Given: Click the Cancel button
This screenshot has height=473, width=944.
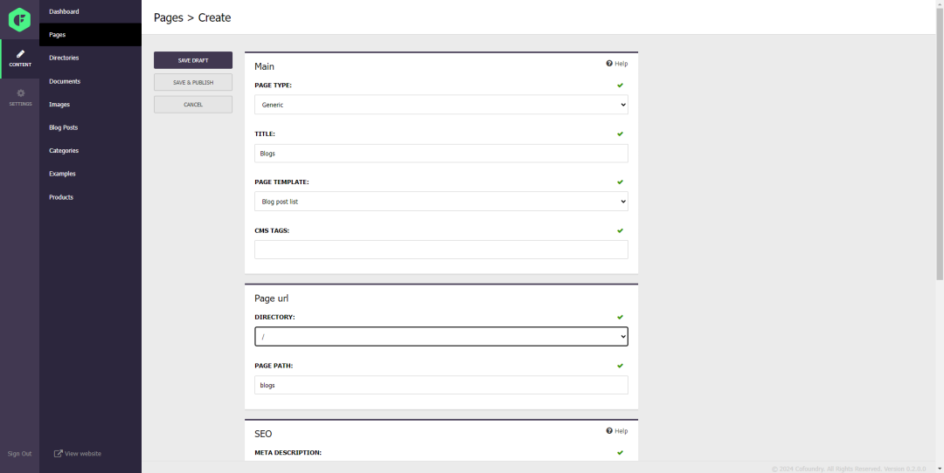Looking at the screenshot, I should pos(192,105).
